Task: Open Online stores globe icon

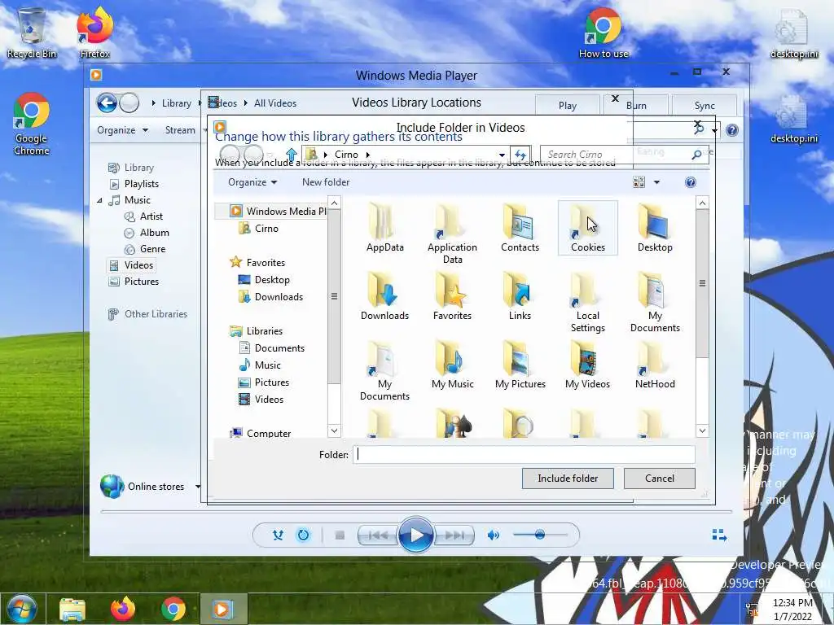Action: tap(112, 486)
